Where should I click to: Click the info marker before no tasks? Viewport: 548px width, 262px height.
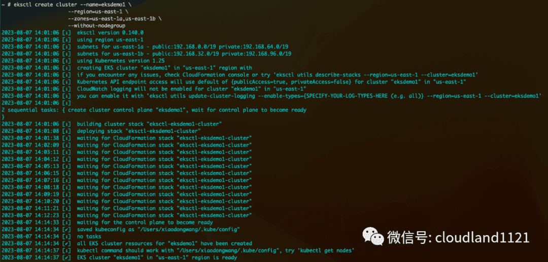(66, 236)
